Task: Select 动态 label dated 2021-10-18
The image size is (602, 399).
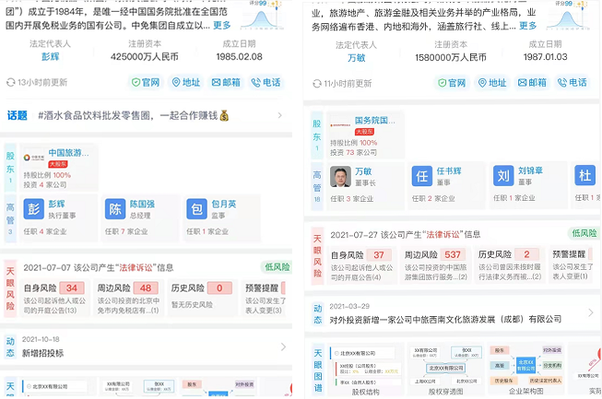Action: pyautogui.click(x=10, y=346)
